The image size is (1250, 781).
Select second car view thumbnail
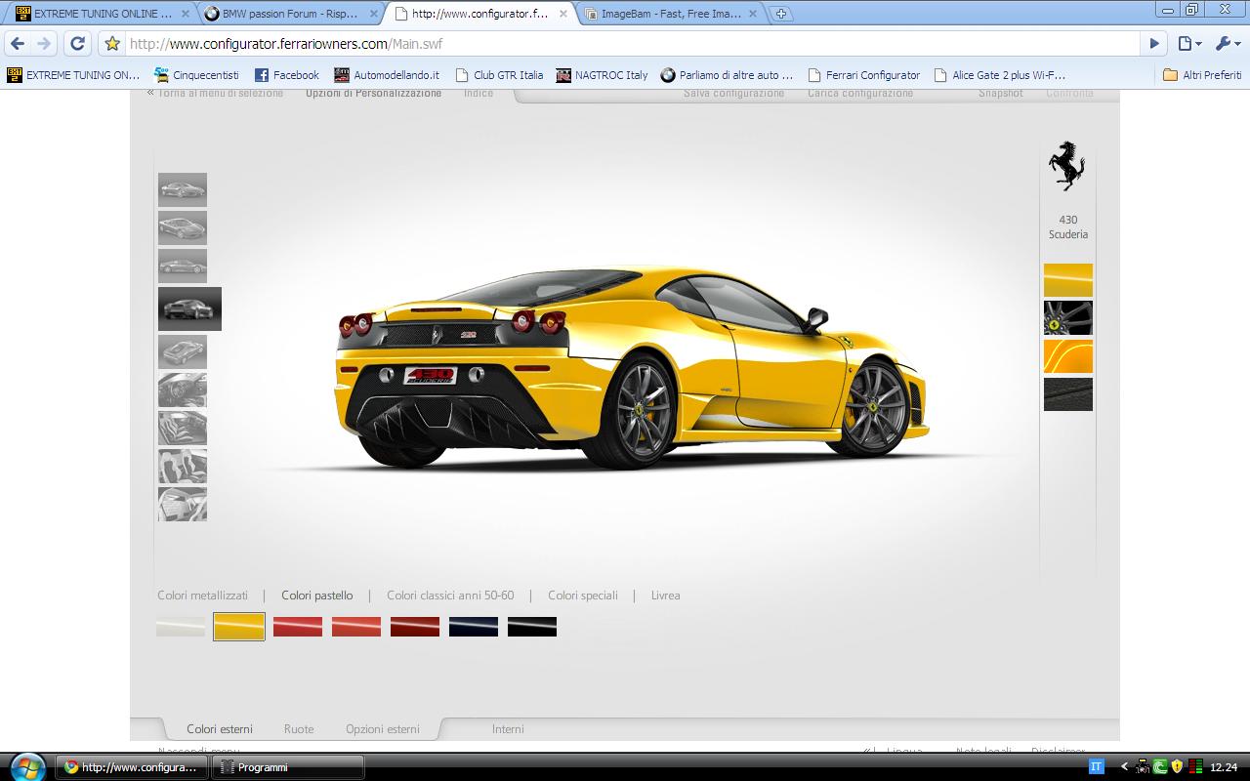tap(183, 227)
